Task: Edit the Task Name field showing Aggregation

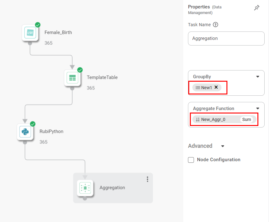Action: (x=226, y=38)
